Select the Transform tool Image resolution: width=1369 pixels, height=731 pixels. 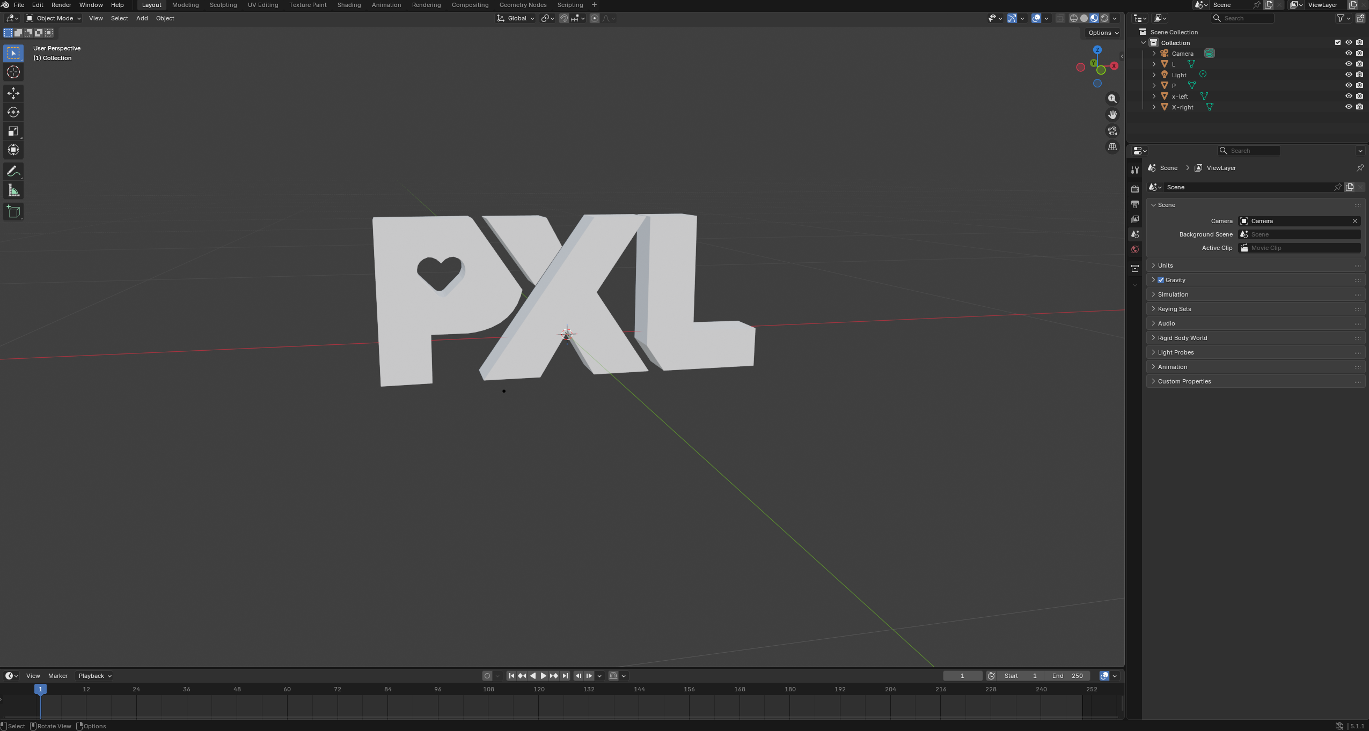(x=13, y=150)
